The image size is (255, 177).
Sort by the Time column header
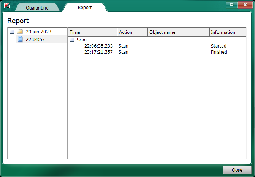pyautogui.click(x=92, y=32)
